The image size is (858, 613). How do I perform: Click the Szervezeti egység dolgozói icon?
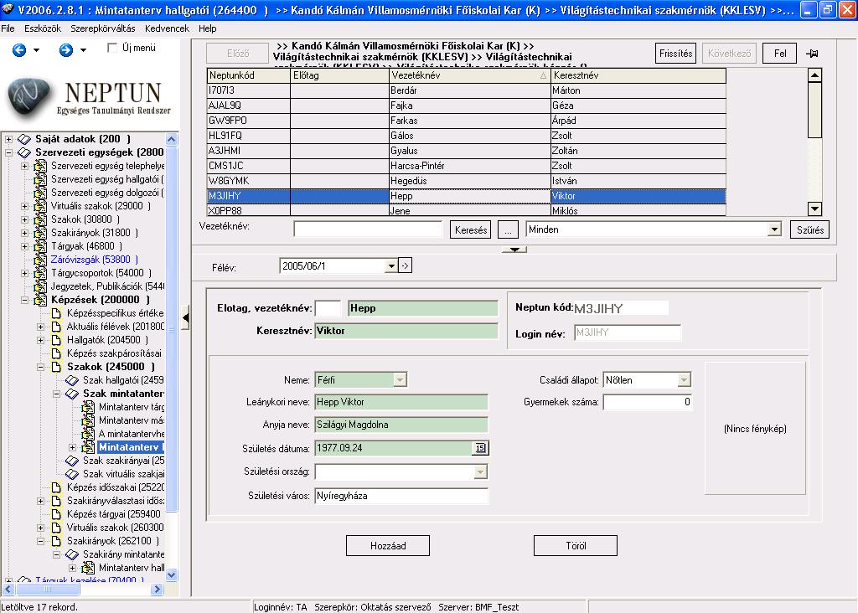(40, 193)
